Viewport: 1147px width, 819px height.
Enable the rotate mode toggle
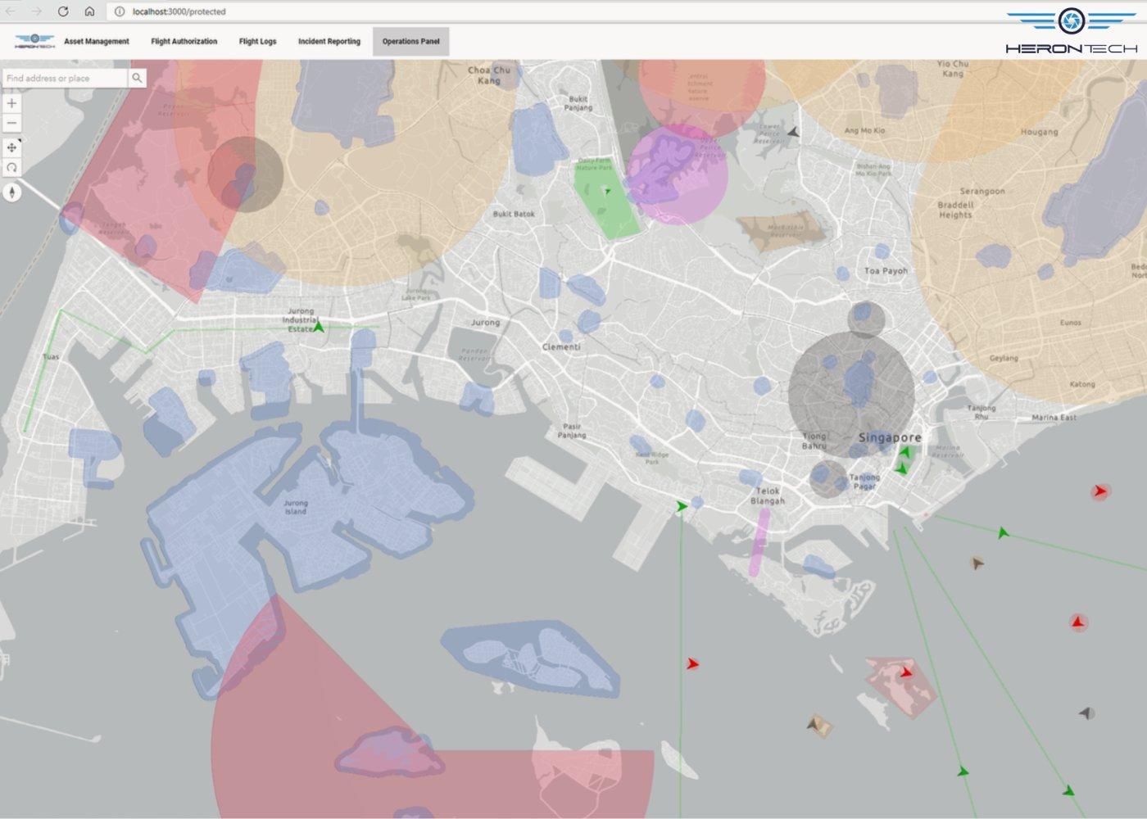click(11, 167)
